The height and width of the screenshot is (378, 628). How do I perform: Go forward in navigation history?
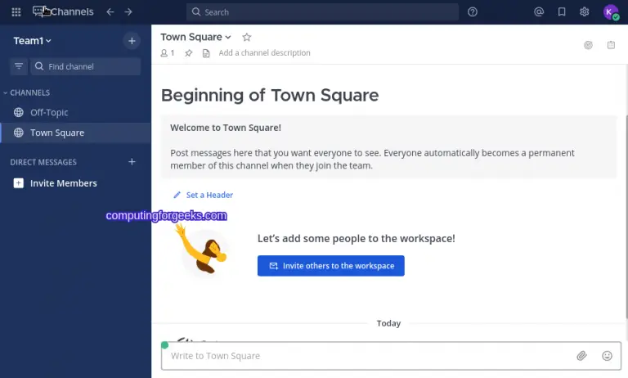click(x=128, y=12)
